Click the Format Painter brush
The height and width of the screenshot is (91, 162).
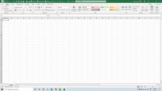[x=5, y=11]
